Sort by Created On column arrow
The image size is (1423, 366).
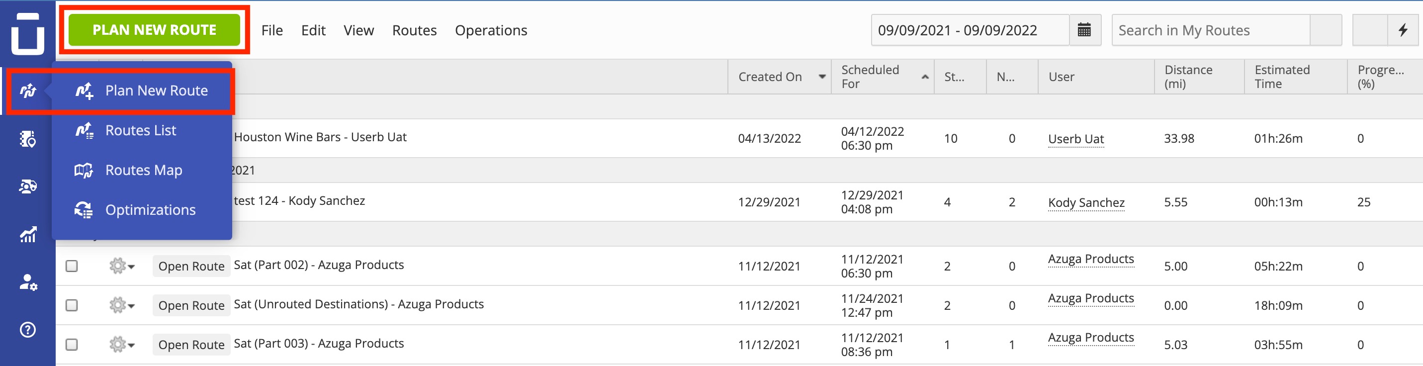(822, 77)
